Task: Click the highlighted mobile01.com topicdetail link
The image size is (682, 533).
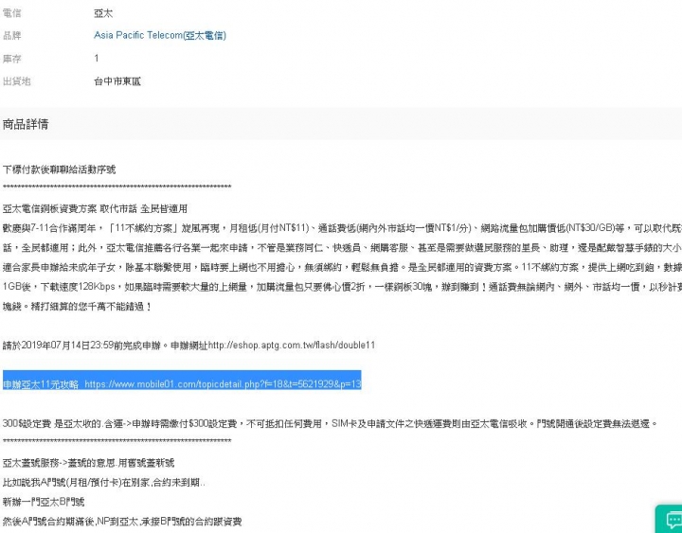Action: (x=223, y=383)
